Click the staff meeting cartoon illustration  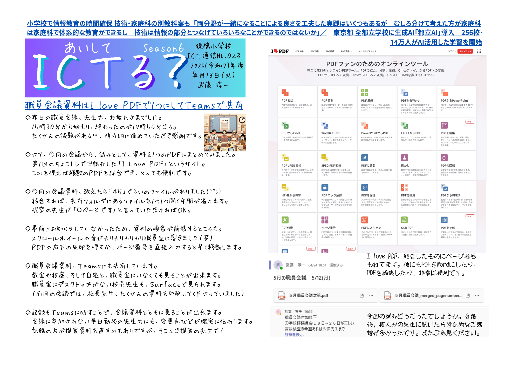(225, 132)
